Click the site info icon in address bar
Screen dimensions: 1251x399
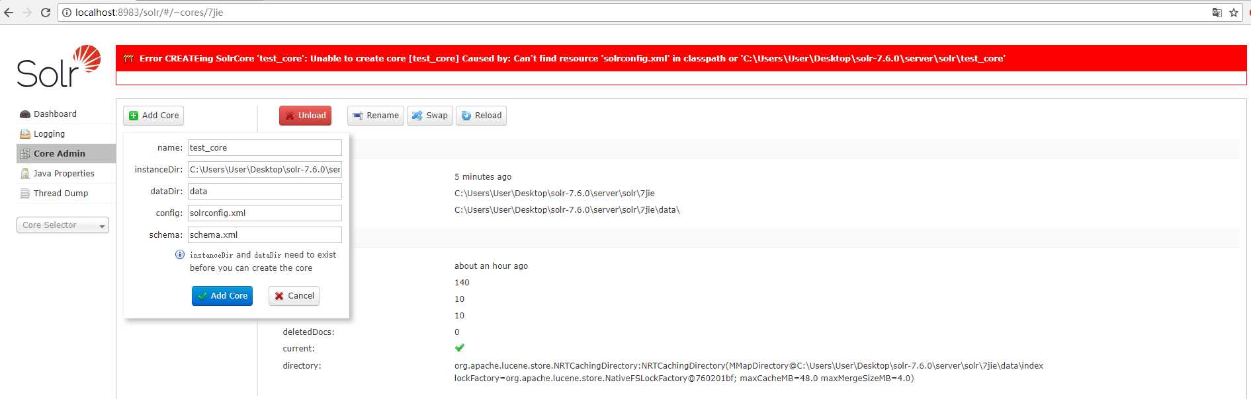pos(67,13)
